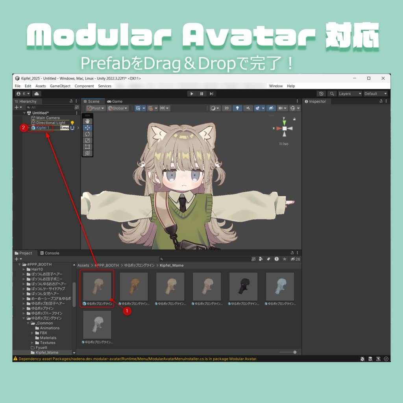Open the Global orientation dropdown
This screenshot has height=403, width=403.
118,108
